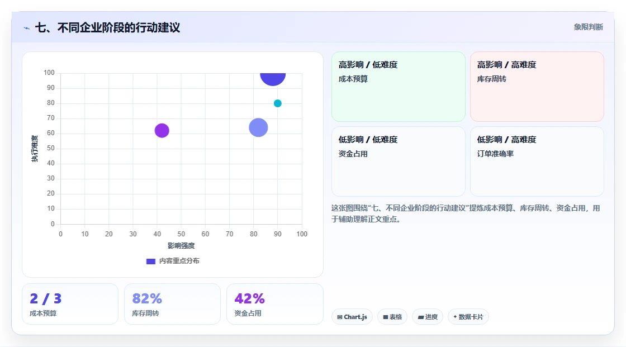
Task: Click the purple bubble on the chart
Action: [x=162, y=130]
